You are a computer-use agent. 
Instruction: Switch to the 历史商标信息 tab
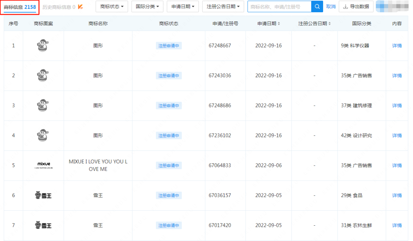pos(59,7)
